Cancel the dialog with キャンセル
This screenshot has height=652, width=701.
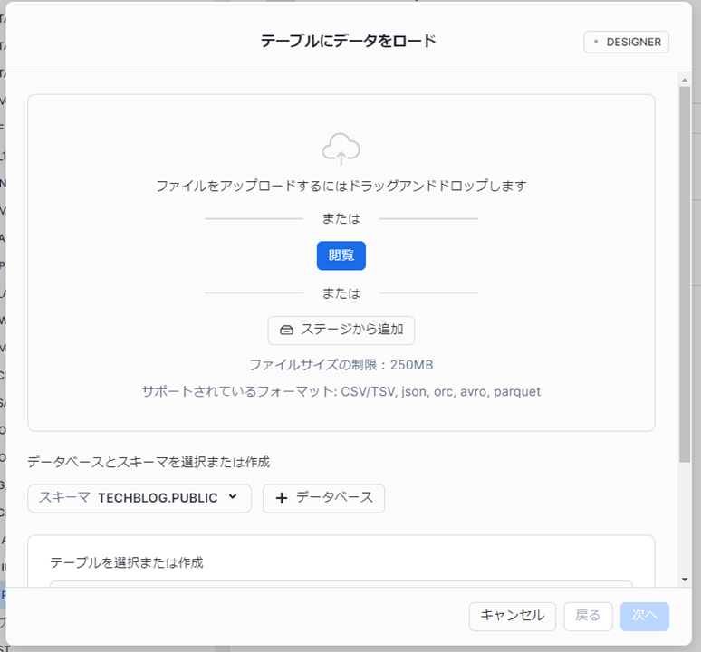coord(512,616)
